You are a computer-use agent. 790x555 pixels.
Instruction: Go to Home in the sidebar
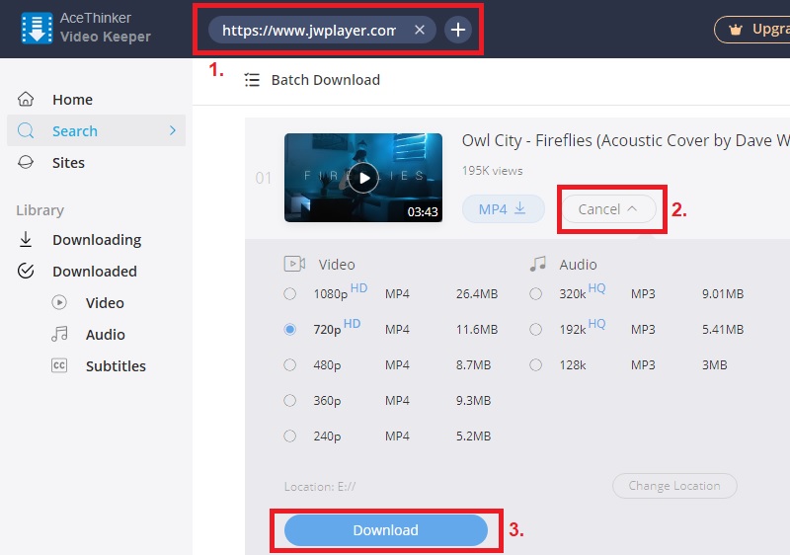(x=72, y=100)
